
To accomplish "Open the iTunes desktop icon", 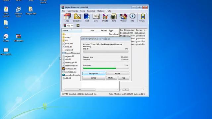I will (x=6, y=38).
